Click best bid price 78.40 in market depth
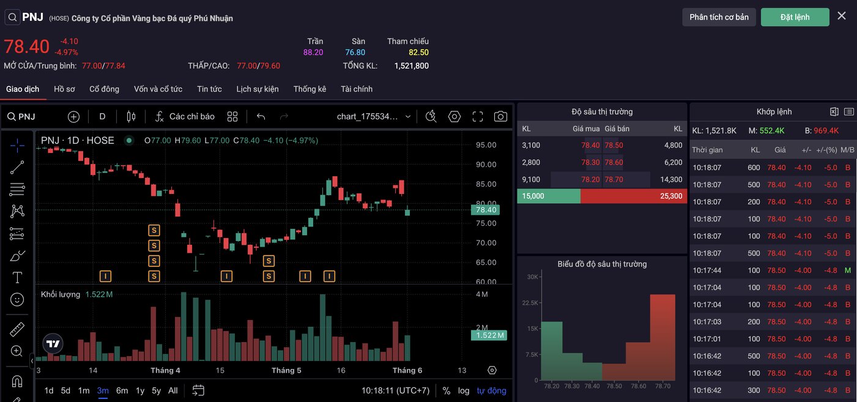Screen dimensions: 857x402 (590, 145)
